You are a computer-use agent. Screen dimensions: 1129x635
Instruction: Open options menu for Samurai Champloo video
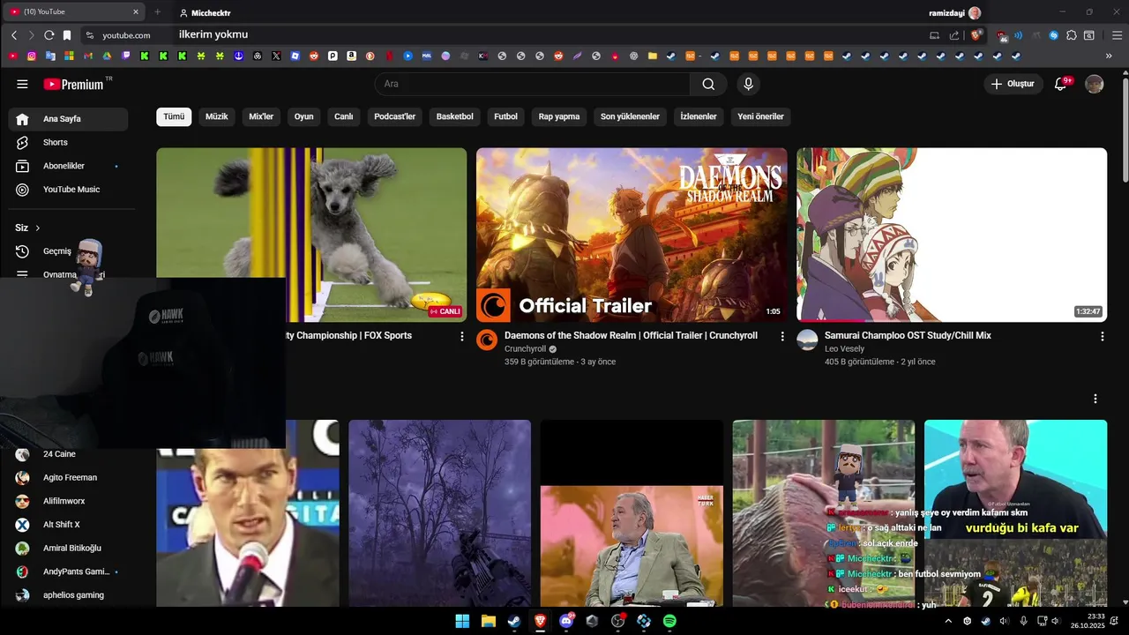coord(1103,336)
